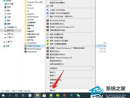
Task: Choose 使用 360解除占用
Action: coord(55,34)
